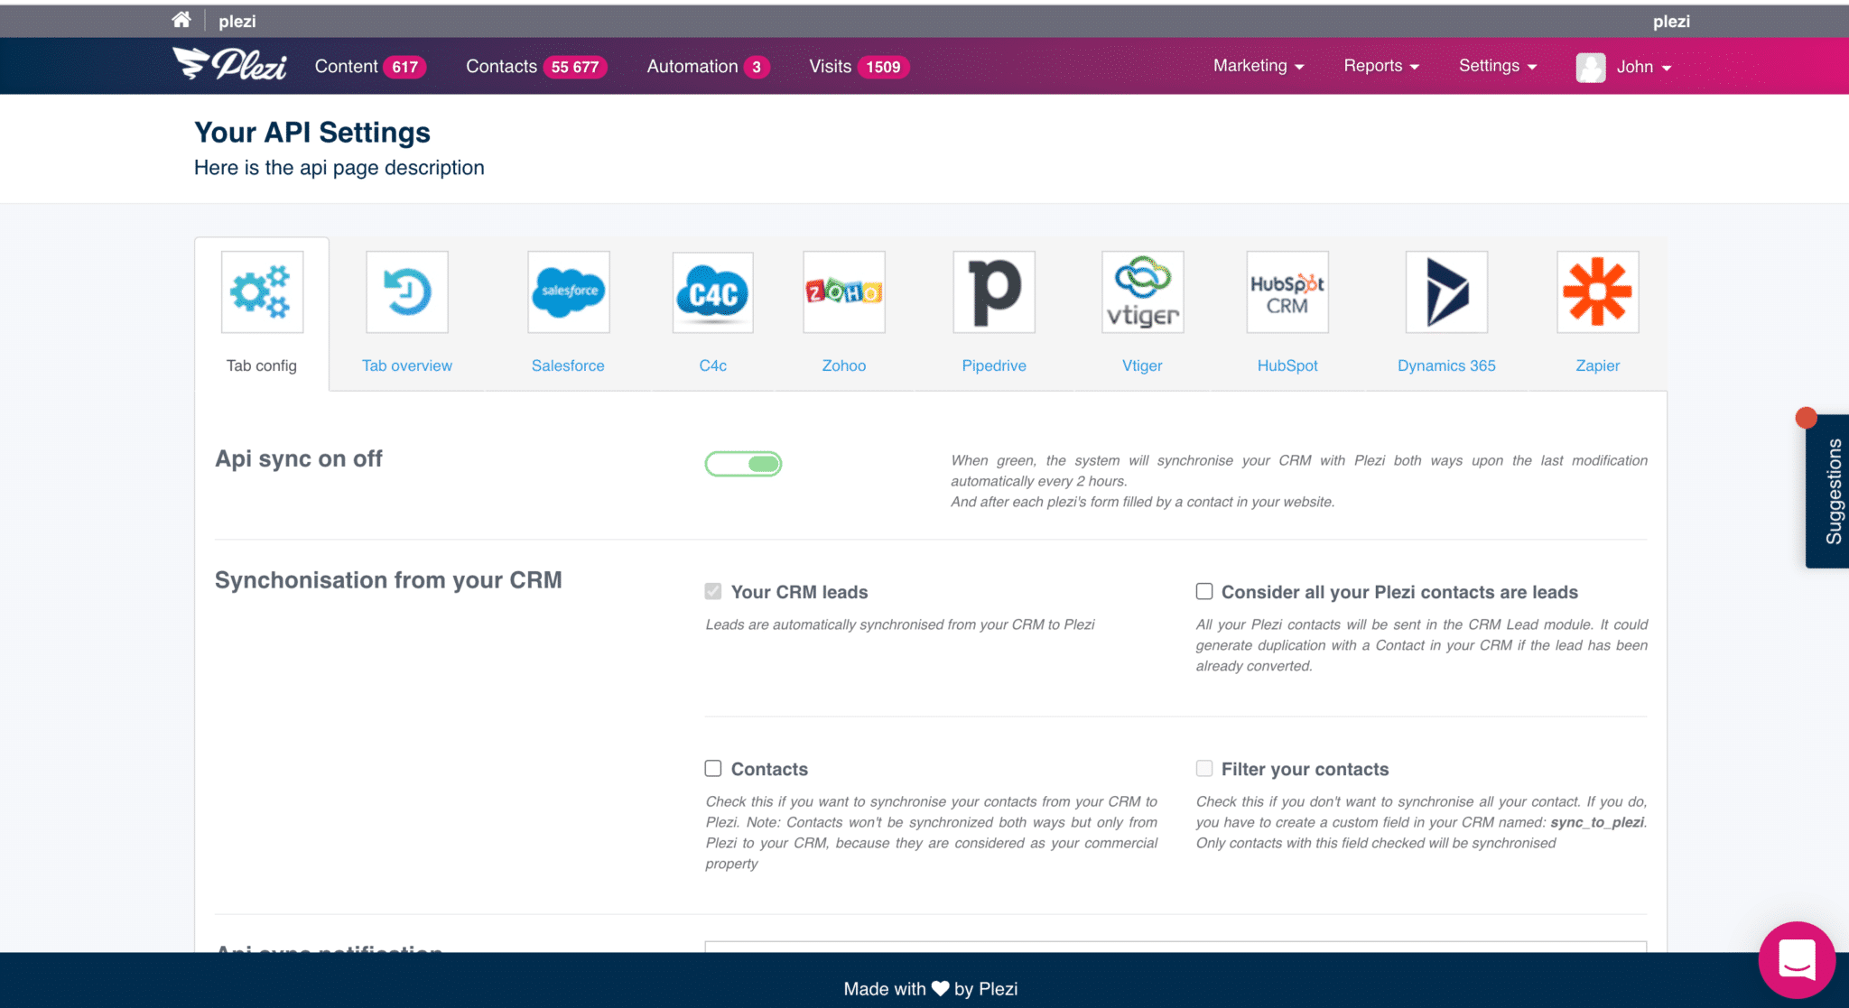This screenshot has height=1008, width=1849.
Task: Click the red notification dot on Suggestions
Action: pos(1806,418)
